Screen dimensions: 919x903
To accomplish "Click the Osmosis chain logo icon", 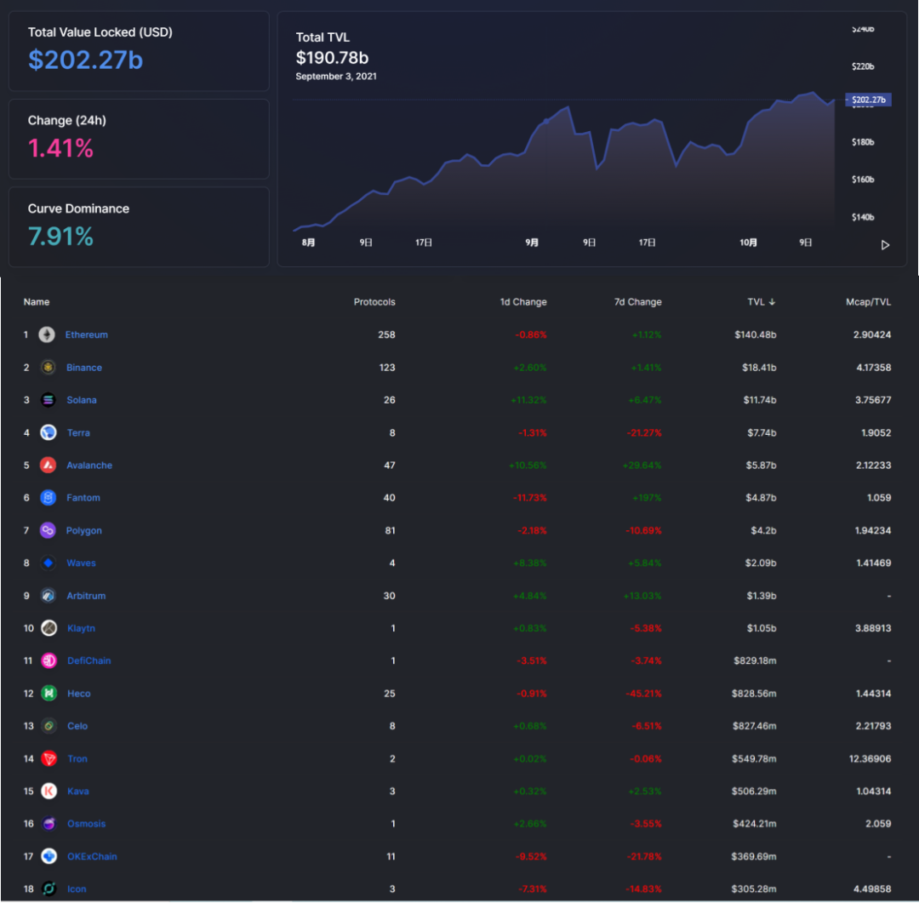I will coord(49,824).
